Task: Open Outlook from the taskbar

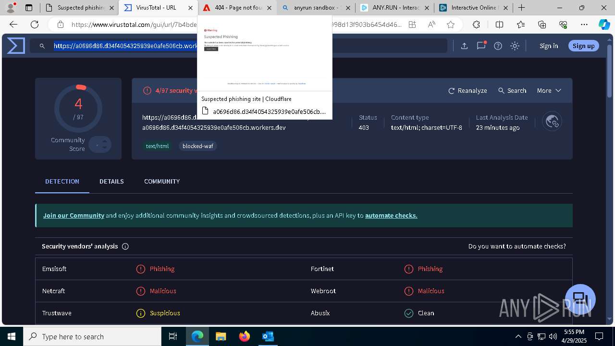Action: coord(268,336)
